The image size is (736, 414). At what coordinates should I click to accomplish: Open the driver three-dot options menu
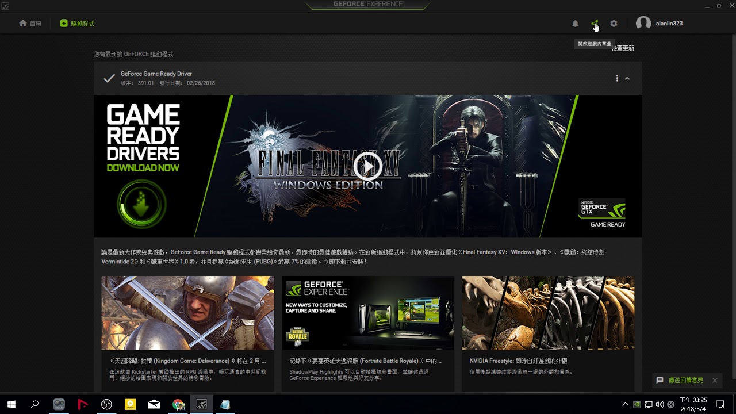(617, 78)
